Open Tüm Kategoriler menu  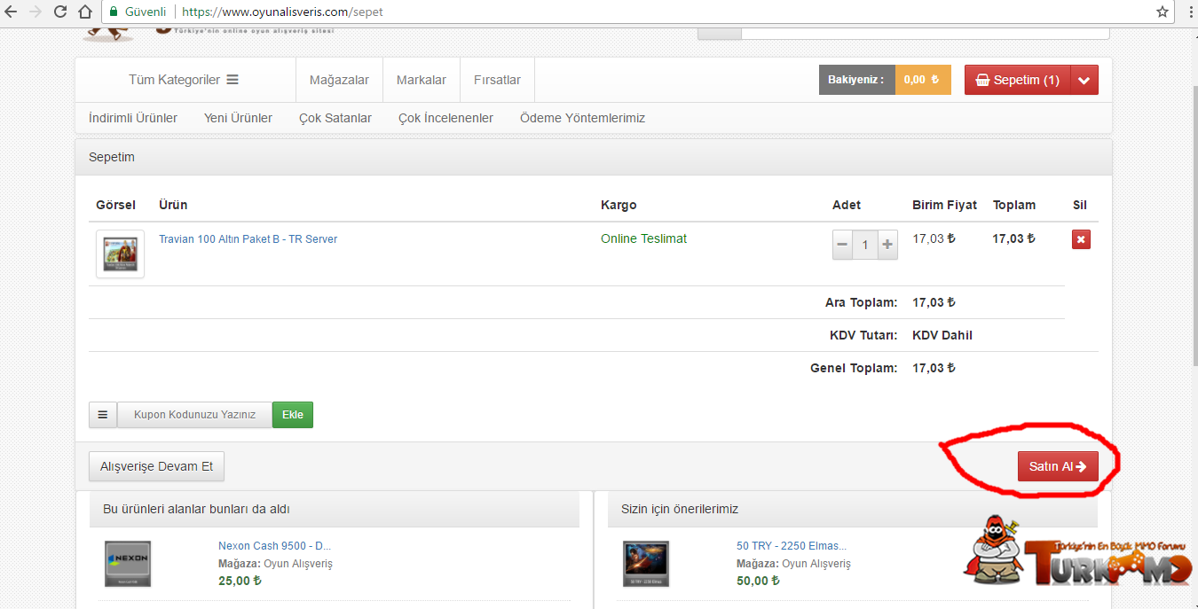[x=184, y=80]
